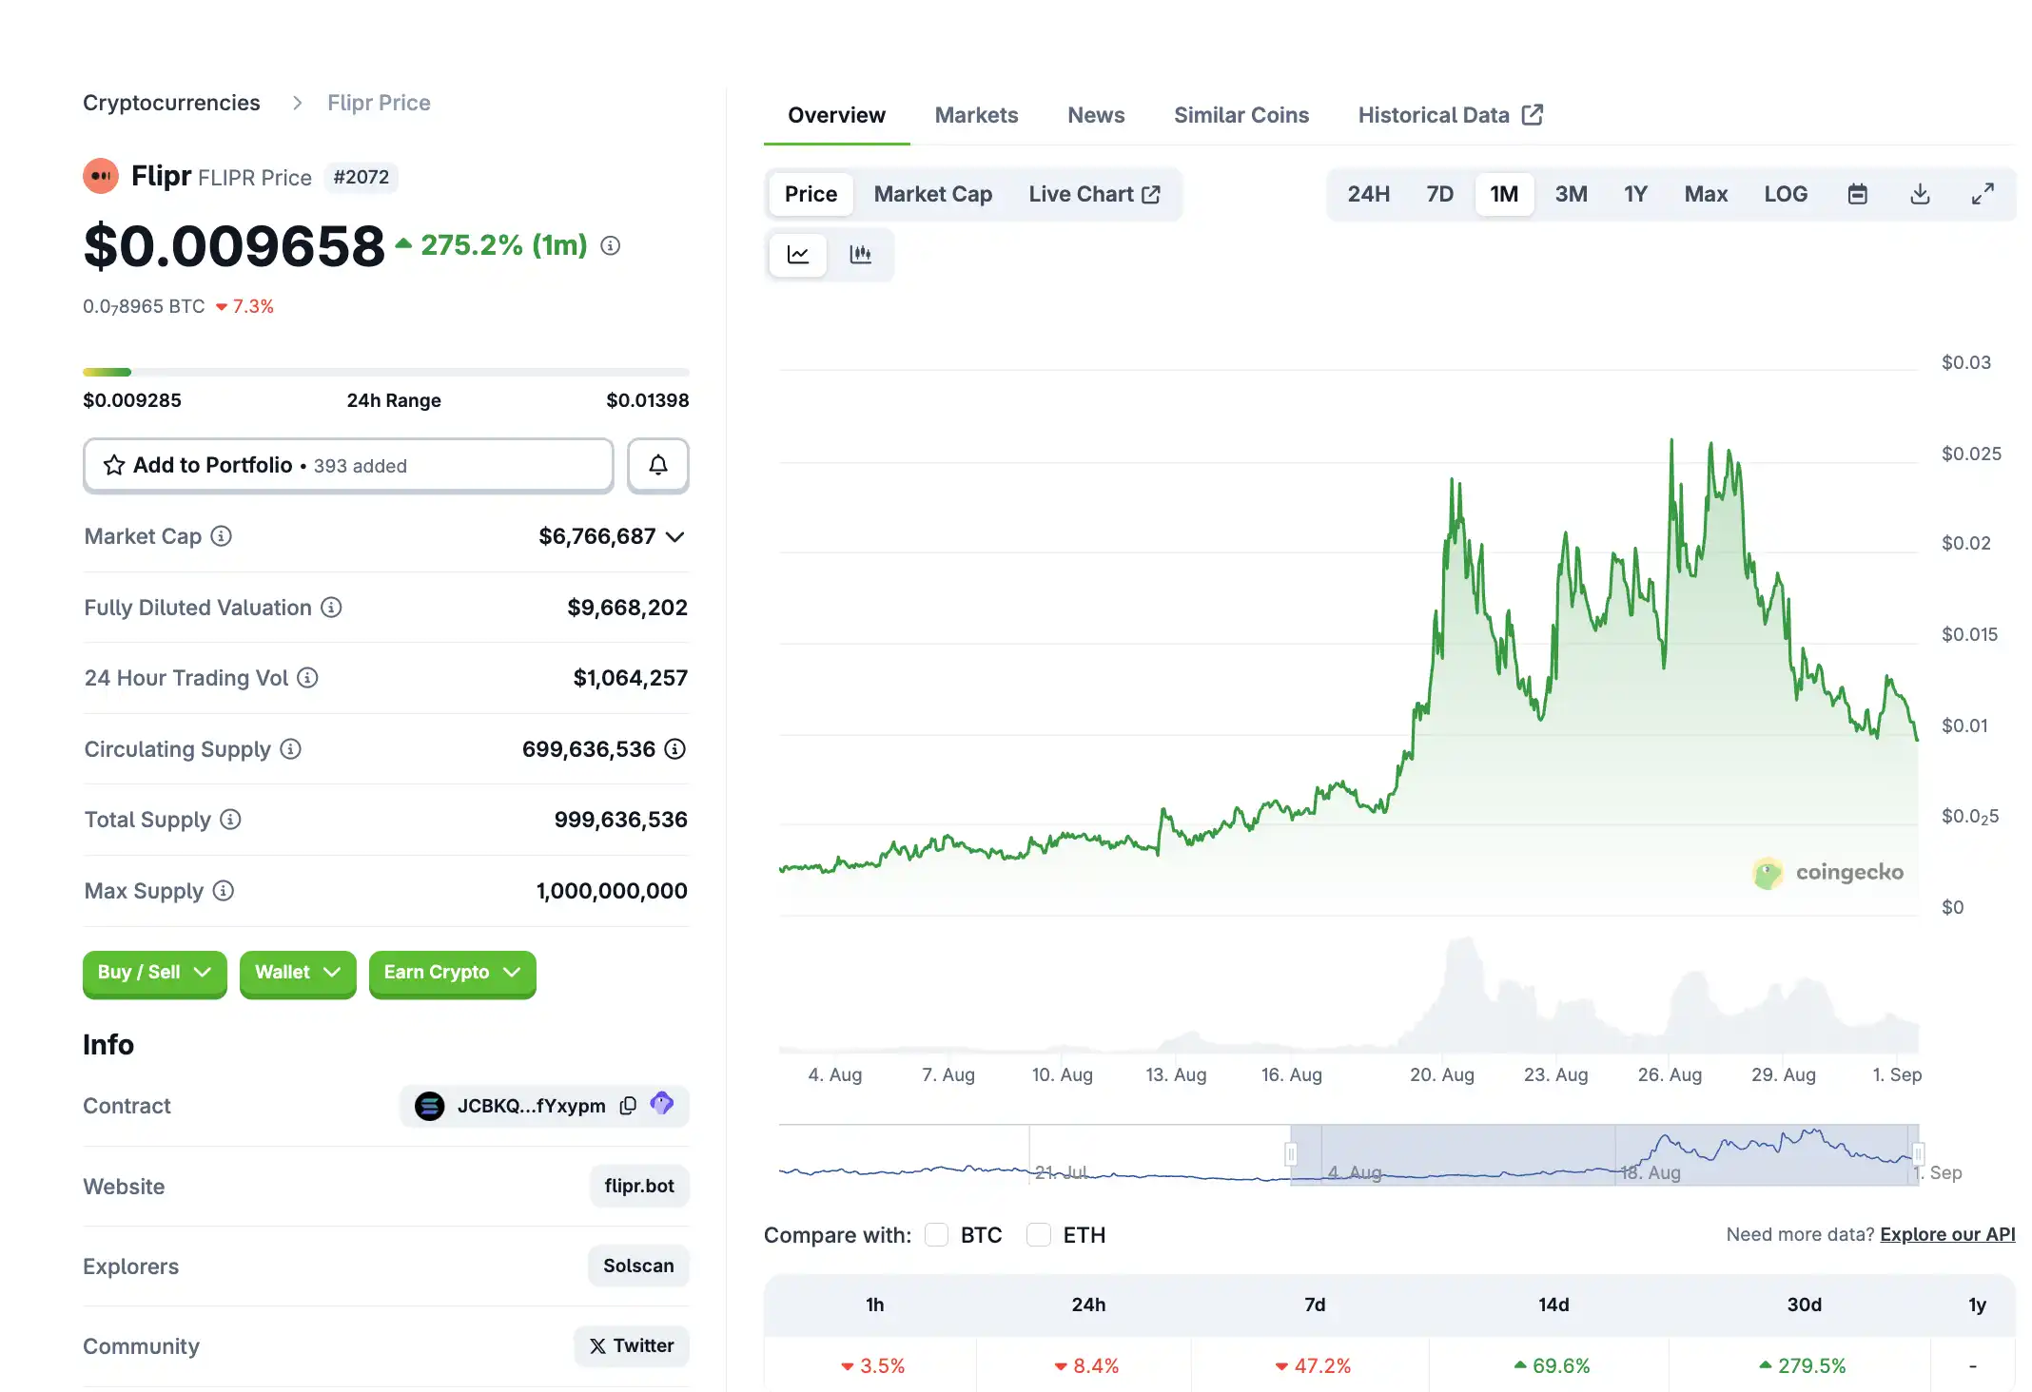
Task: Open the Explore our API link
Action: click(1946, 1234)
